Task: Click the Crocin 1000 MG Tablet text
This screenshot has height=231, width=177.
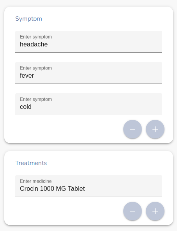Action: pyautogui.click(x=52, y=189)
